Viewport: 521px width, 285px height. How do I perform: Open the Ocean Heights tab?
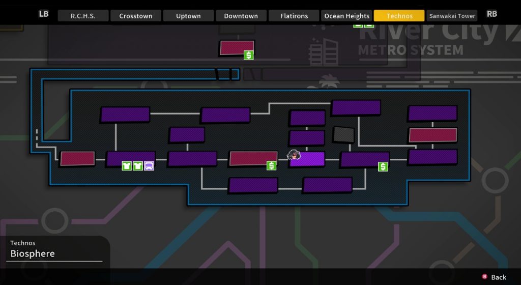point(346,16)
